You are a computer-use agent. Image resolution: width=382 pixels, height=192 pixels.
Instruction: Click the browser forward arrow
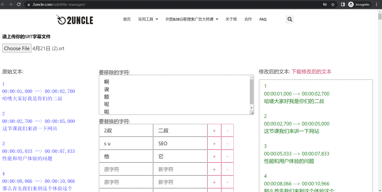pyautogui.click(x=11, y=4)
